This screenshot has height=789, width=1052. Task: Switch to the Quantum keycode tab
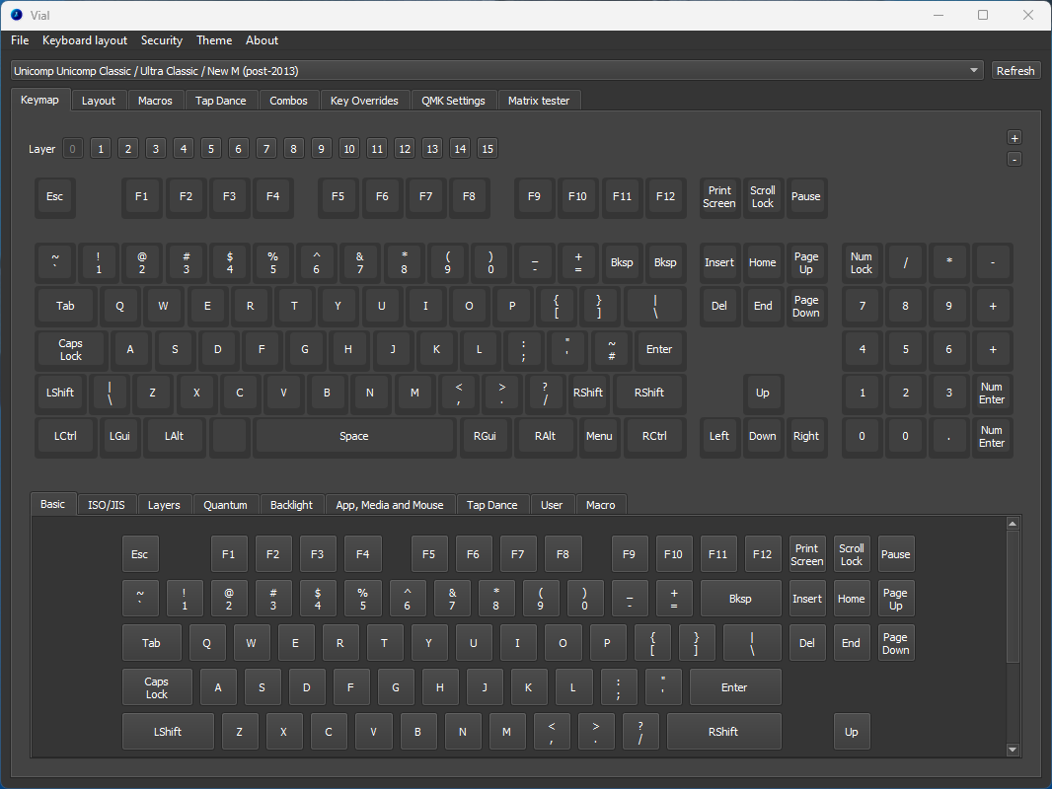coord(225,505)
